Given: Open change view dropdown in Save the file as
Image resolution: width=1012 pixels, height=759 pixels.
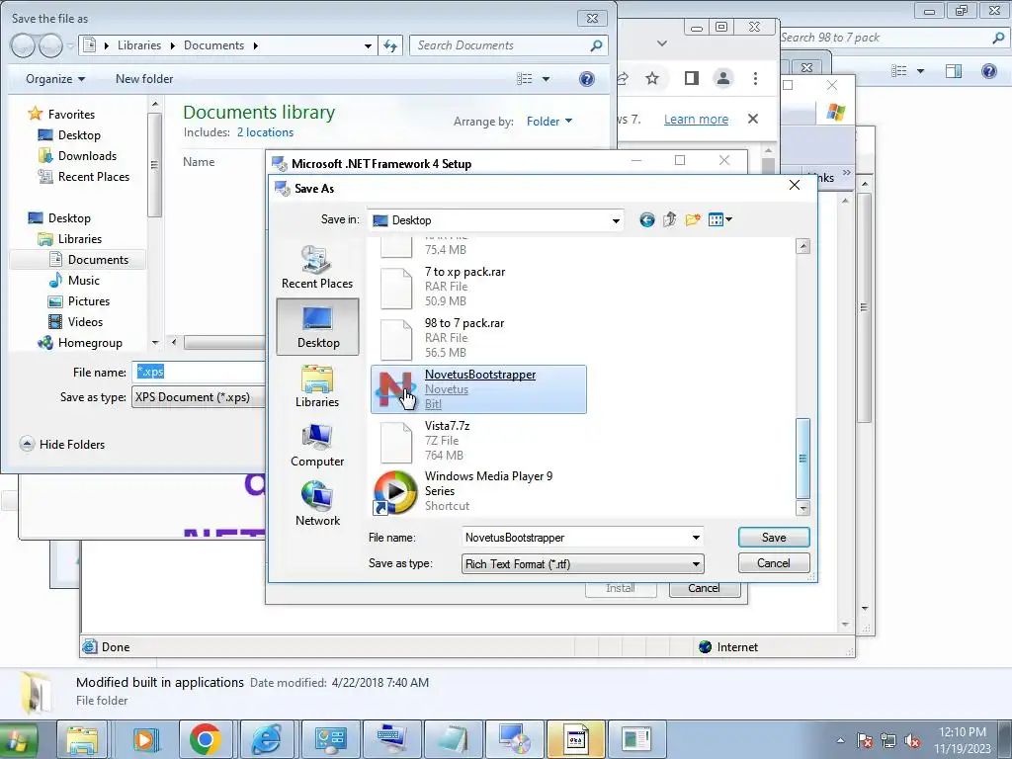Looking at the screenshot, I should click(546, 79).
